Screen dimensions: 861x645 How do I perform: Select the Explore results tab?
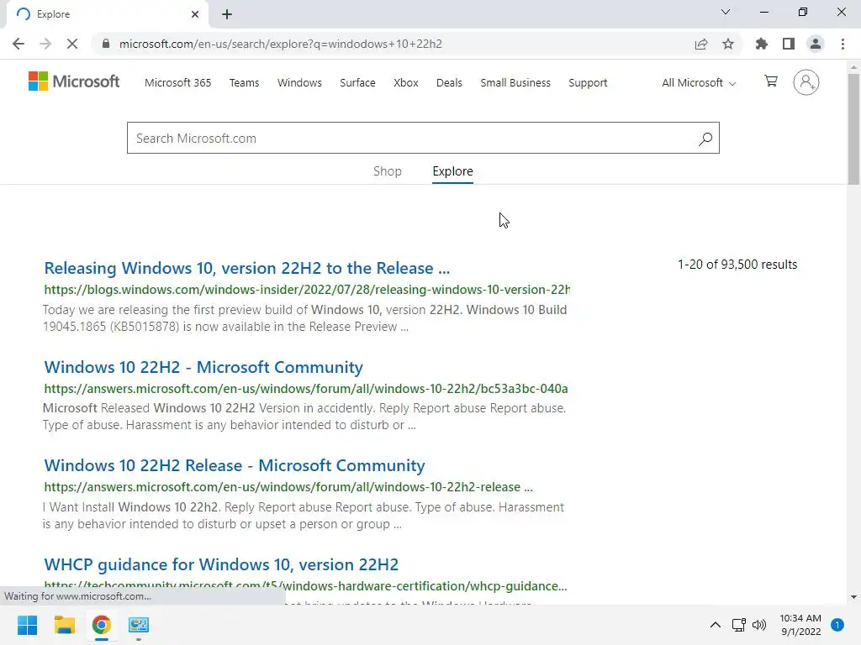pyautogui.click(x=452, y=171)
